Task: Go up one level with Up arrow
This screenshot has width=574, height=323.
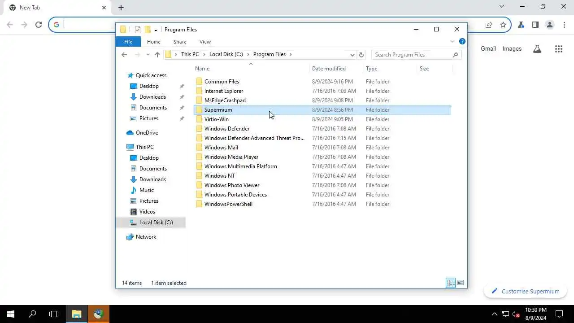Action: click(x=157, y=55)
